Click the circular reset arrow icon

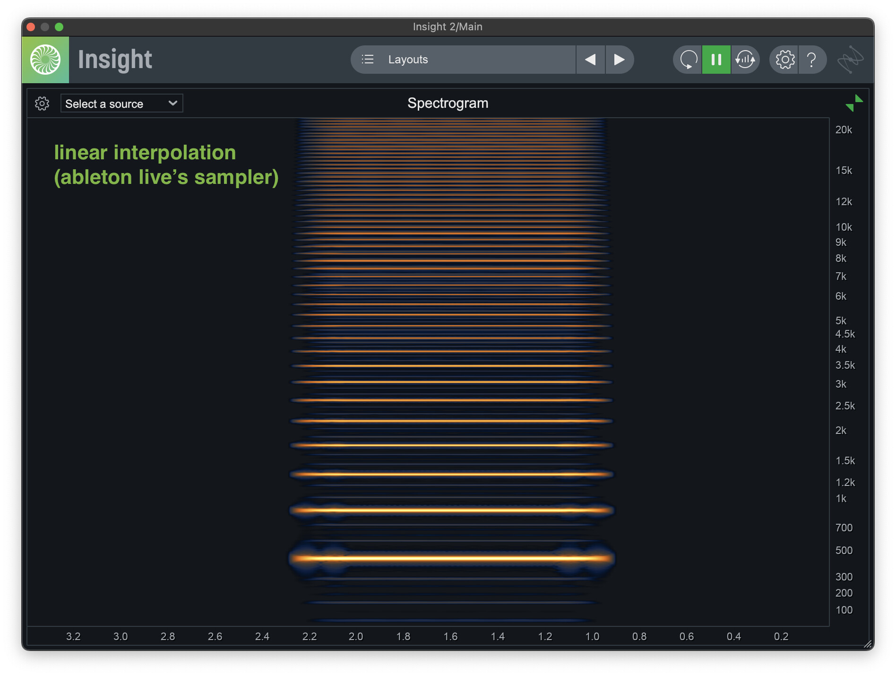[x=688, y=60]
